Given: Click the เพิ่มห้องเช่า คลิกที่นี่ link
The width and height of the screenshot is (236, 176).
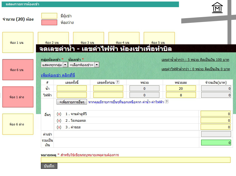Looking at the screenshot, I should pyautogui.click(x=58, y=75).
